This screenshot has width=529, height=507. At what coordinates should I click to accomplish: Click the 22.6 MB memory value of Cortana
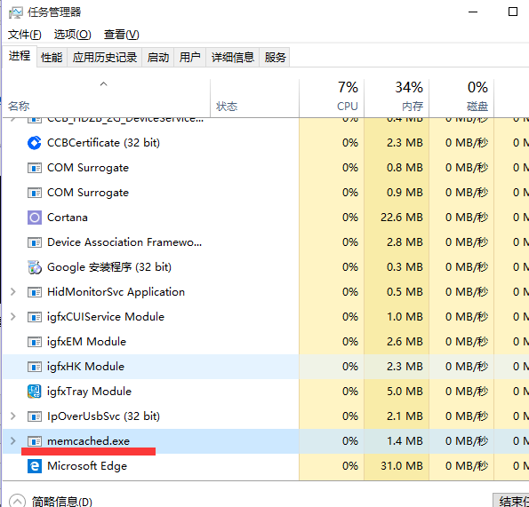[x=402, y=218]
